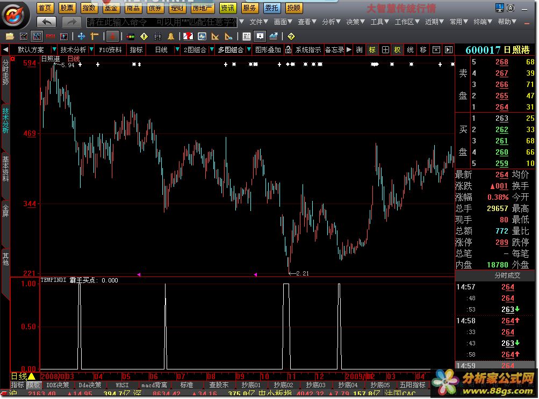Open the 决策 menu
This screenshot has width=539, height=399.
click(x=355, y=22)
